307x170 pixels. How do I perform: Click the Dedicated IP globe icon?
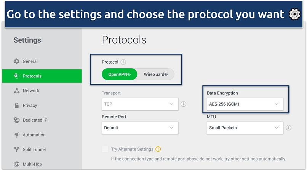[x=17, y=120]
